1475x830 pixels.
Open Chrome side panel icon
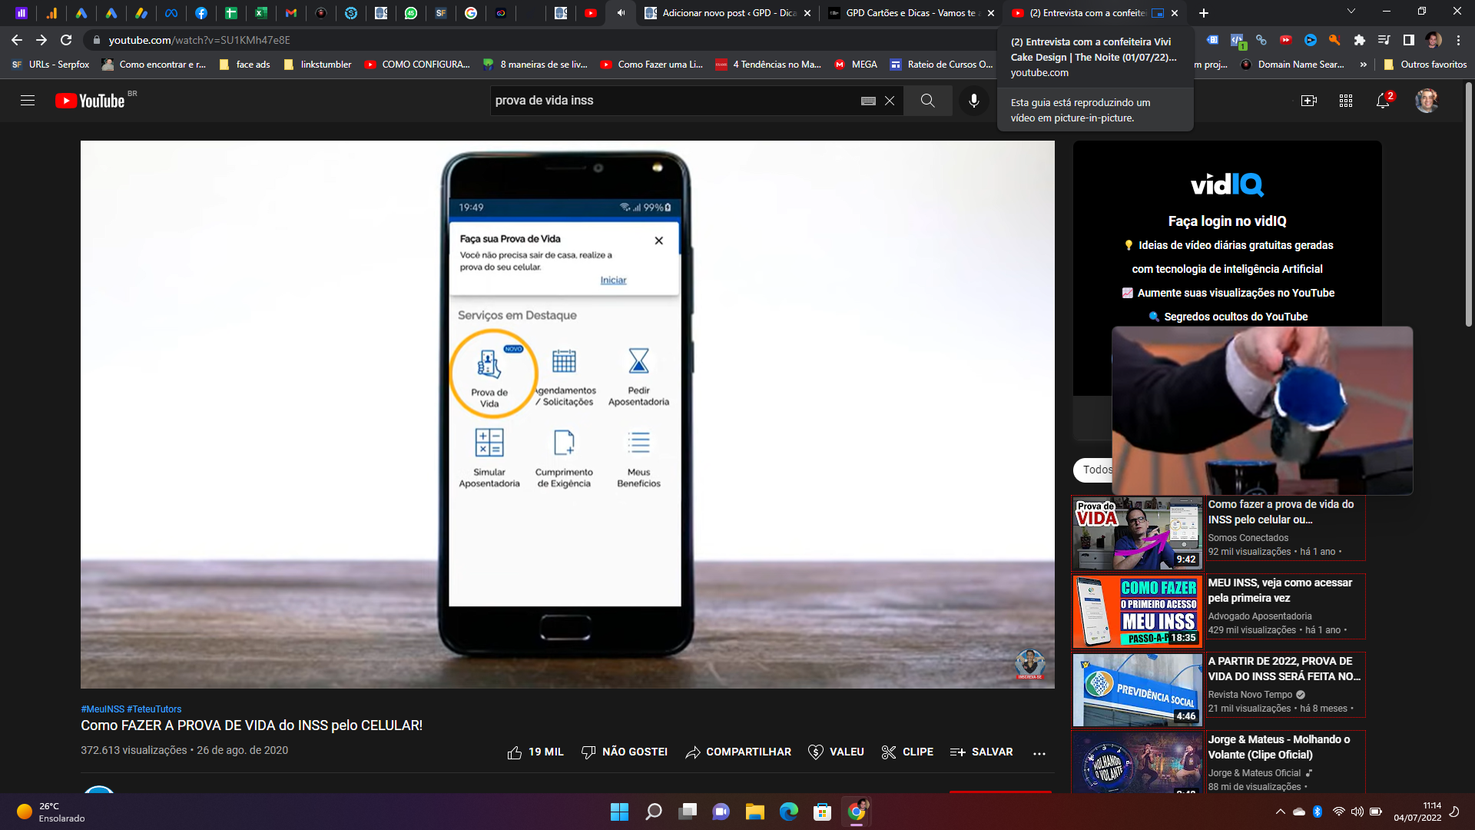1408,40
